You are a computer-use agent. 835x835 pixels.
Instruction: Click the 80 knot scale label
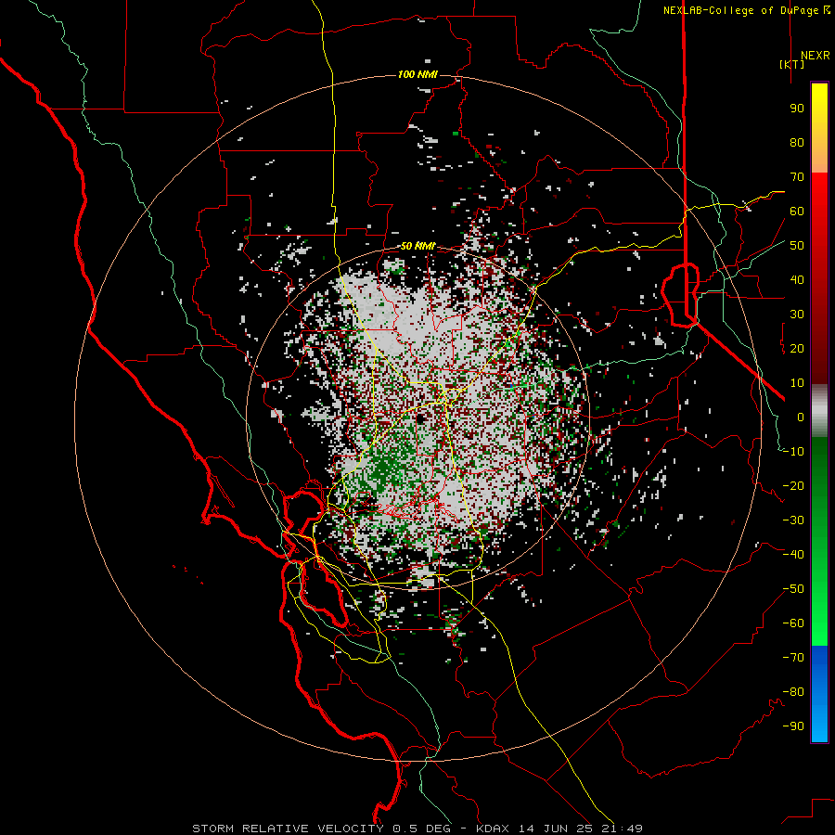(x=797, y=142)
